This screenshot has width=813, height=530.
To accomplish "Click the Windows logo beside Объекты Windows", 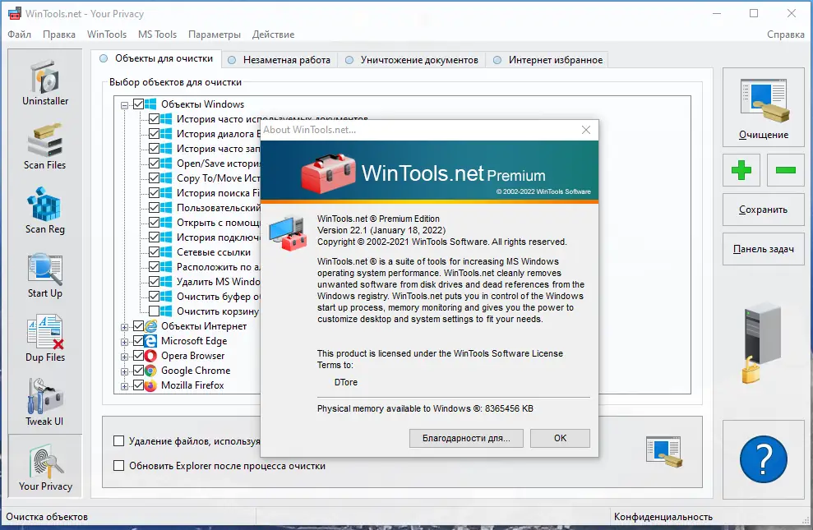I will [150, 104].
